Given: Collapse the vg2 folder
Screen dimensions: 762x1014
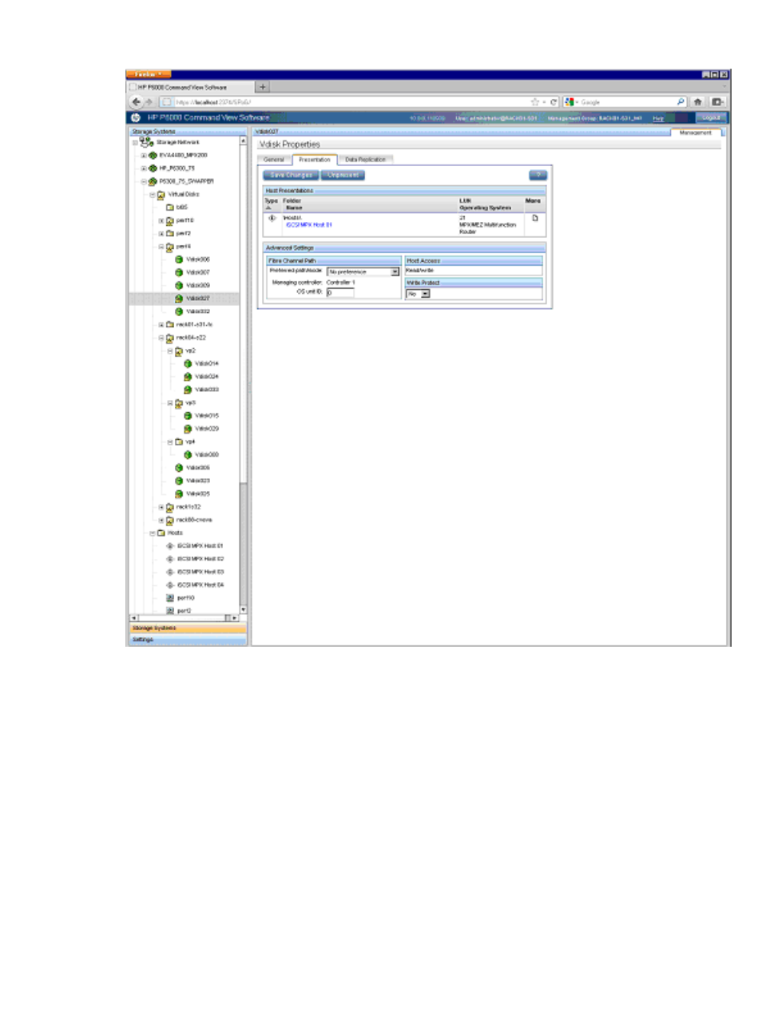Looking at the screenshot, I should coord(170,351).
